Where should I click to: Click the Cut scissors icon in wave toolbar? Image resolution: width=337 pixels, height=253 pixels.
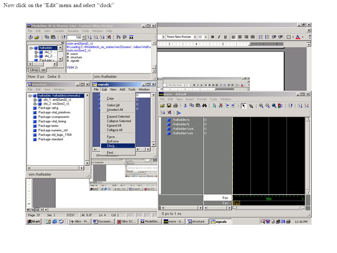[185, 106]
